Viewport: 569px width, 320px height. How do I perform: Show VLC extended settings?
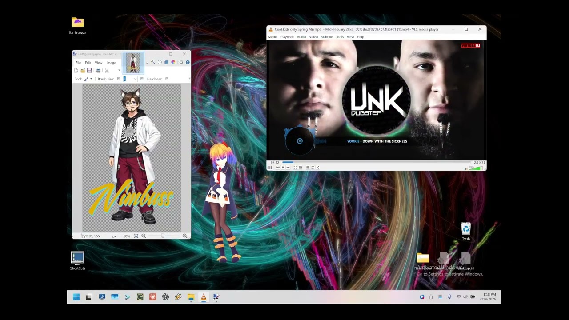(x=301, y=168)
